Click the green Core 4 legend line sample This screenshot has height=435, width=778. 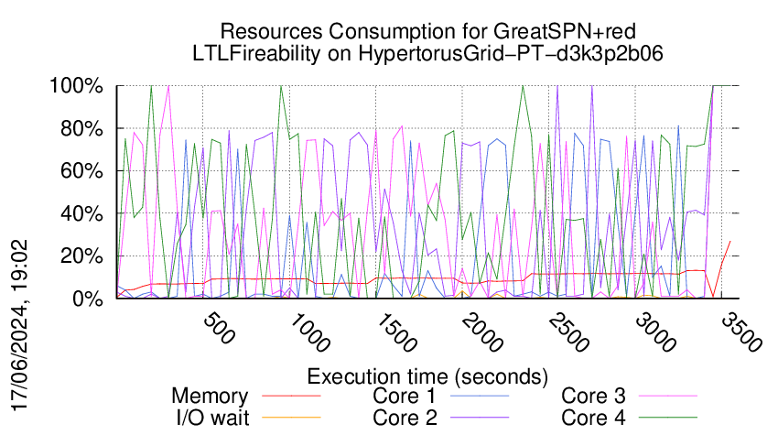tap(668, 418)
